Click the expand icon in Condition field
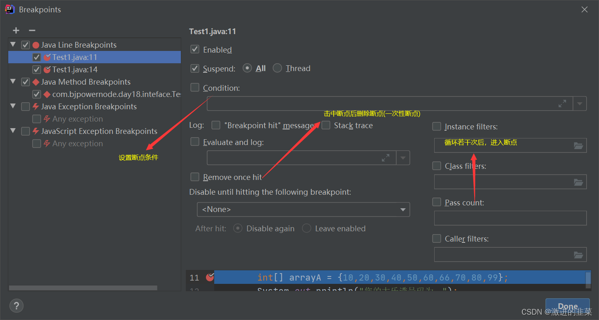This screenshot has width=599, height=320. (562, 104)
